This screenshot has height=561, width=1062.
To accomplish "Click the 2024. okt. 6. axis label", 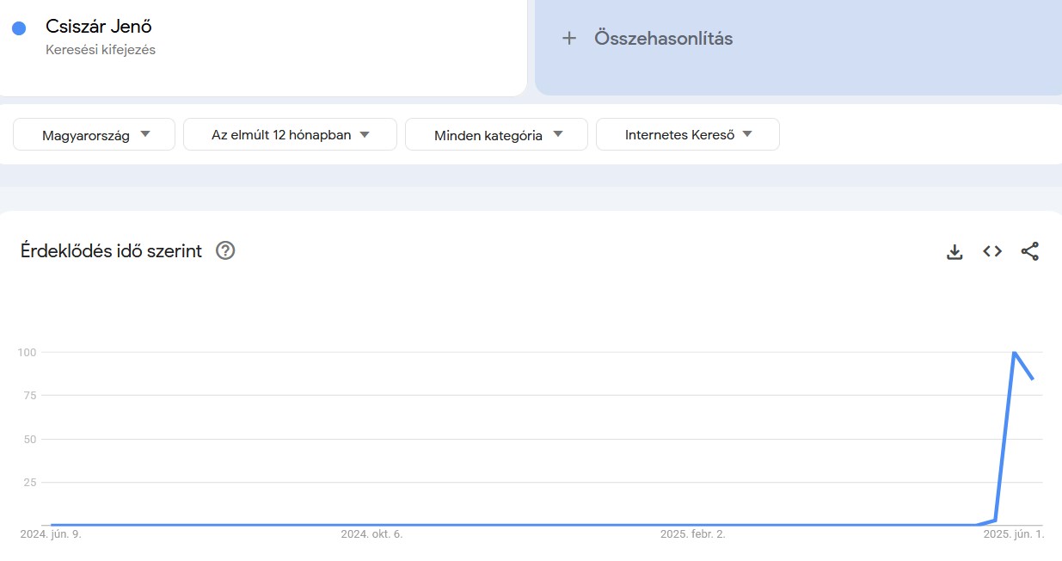I will pos(373,533).
